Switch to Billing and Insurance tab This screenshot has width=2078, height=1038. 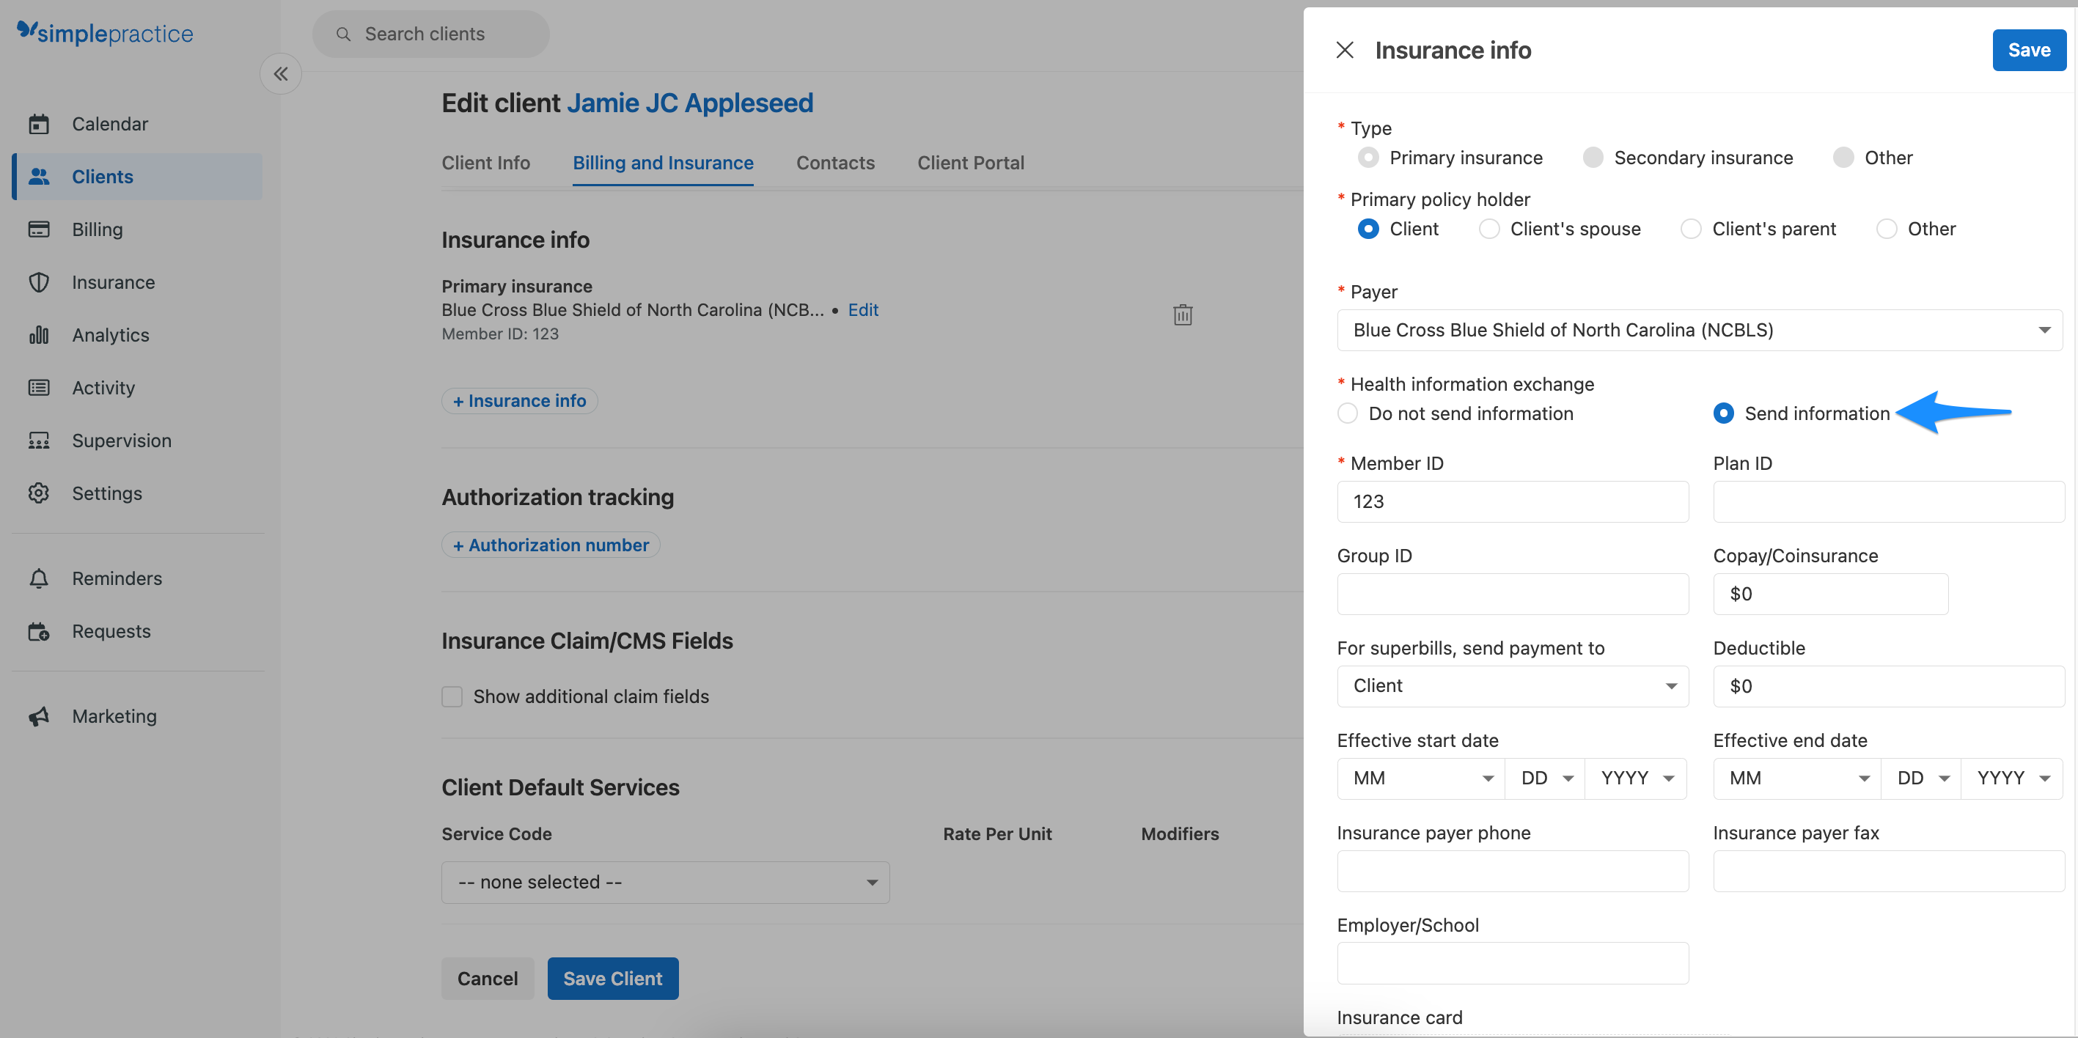click(x=663, y=163)
